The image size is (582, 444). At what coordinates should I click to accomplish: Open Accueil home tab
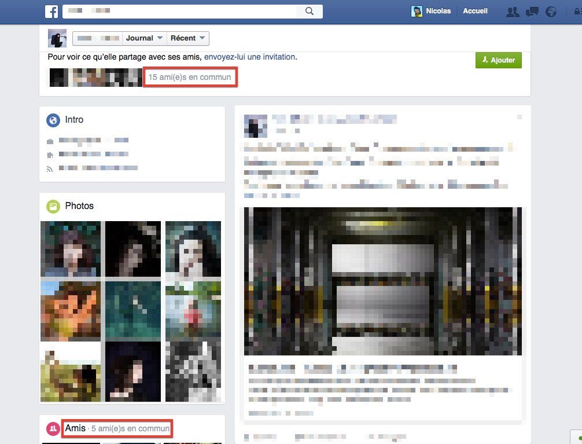(475, 11)
